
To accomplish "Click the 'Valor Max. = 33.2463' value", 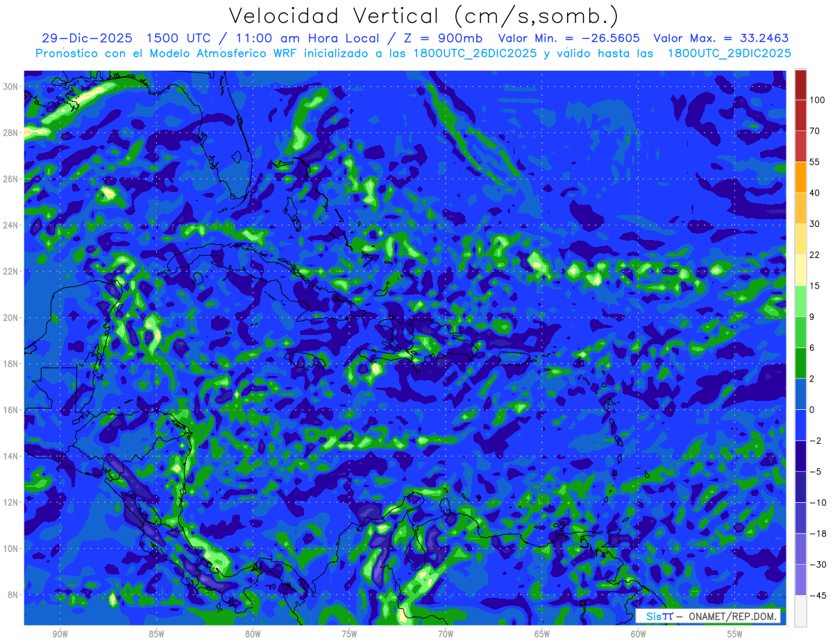I will click(721, 38).
